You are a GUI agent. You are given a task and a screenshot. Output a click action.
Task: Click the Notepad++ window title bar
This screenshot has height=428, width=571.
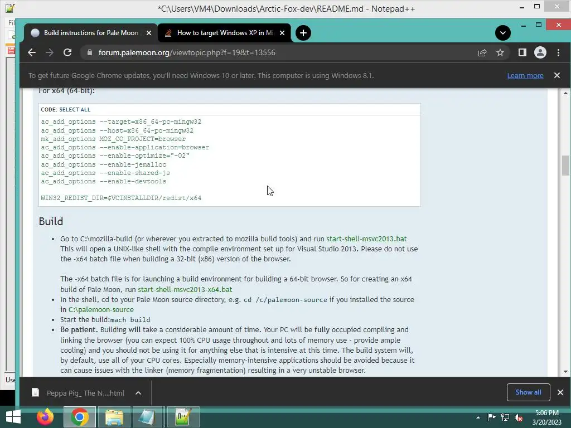[x=286, y=9]
